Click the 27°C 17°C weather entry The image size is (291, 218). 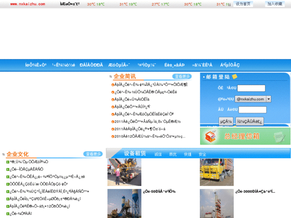[x=161, y=4]
